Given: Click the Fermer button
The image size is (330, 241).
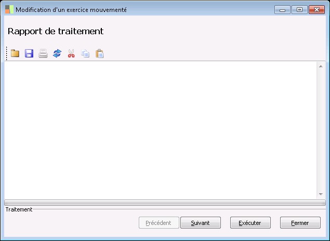Looking at the screenshot, I should pyautogui.click(x=300, y=223).
